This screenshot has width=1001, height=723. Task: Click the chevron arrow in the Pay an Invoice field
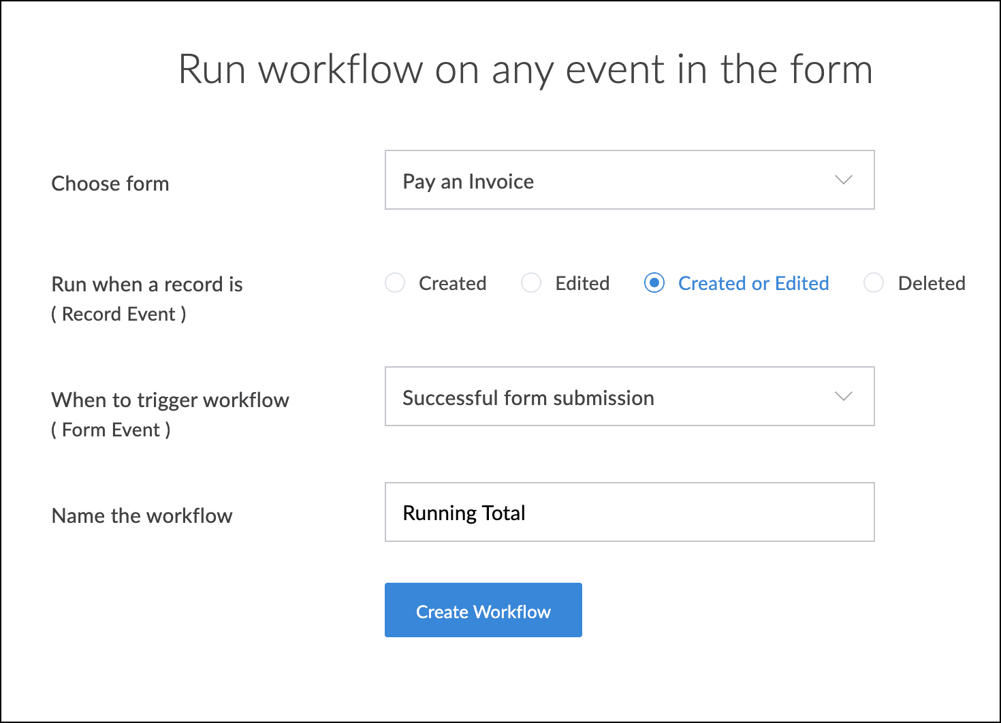[843, 180]
